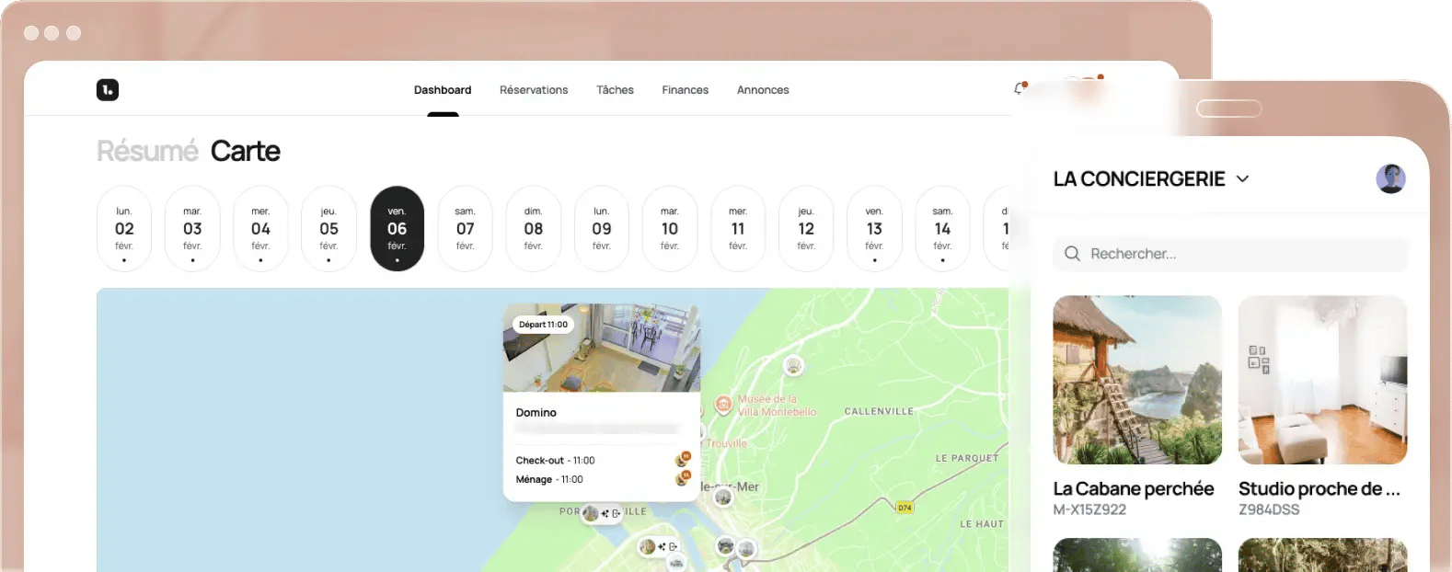Select the property pin near Callenville

click(x=793, y=366)
